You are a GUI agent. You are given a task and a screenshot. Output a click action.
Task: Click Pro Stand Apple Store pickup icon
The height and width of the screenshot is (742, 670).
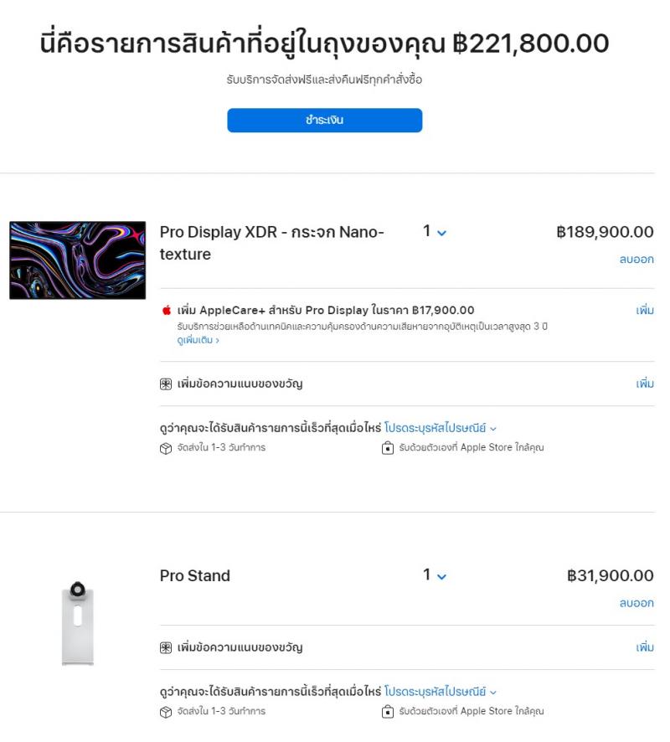[x=387, y=712]
